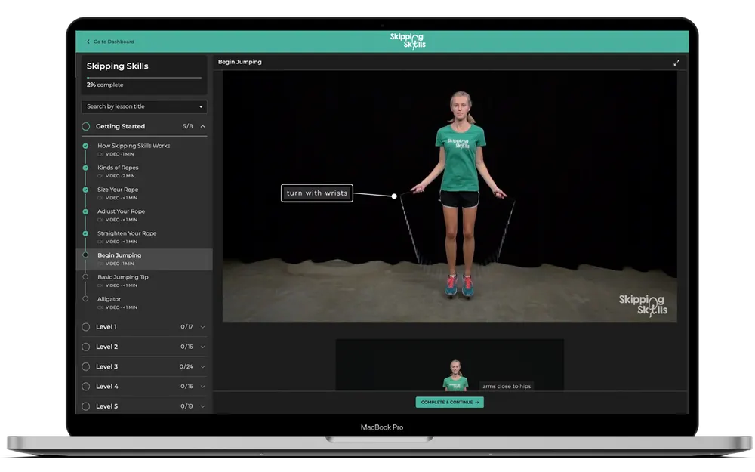
Task: Click the Getting Started 5/8 count
Action: pyautogui.click(x=187, y=126)
